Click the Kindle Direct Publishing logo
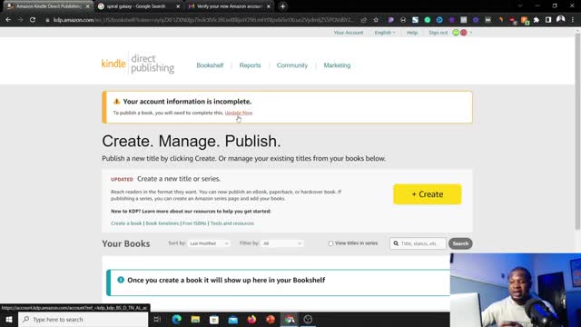The image size is (581, 327). (138, 64)
